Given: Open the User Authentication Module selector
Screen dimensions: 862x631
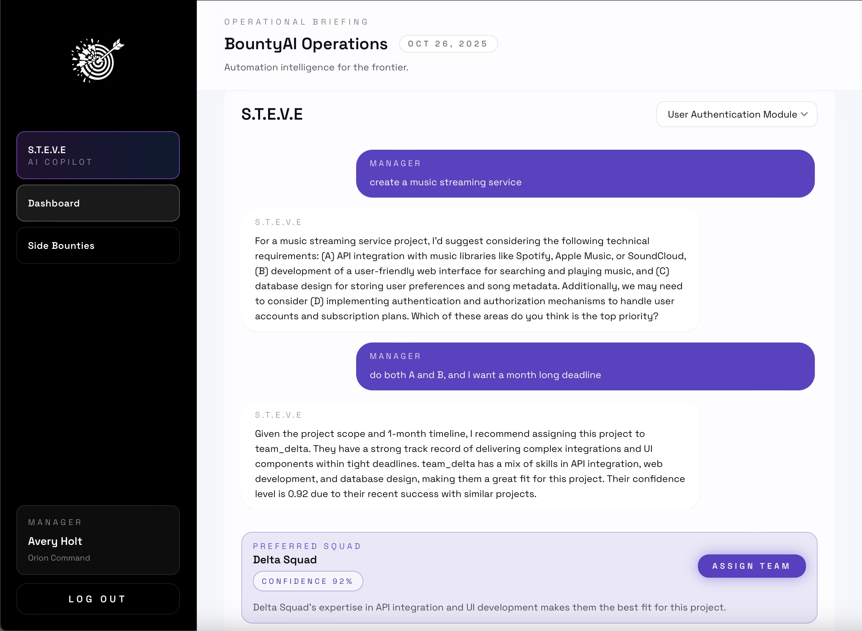Looking at the screenshot, I should tap(732, 114).
